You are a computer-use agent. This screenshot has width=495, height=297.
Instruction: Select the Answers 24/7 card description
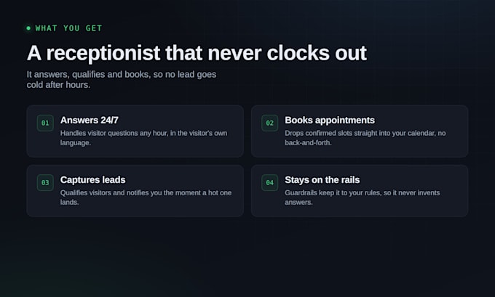(143, 138)
